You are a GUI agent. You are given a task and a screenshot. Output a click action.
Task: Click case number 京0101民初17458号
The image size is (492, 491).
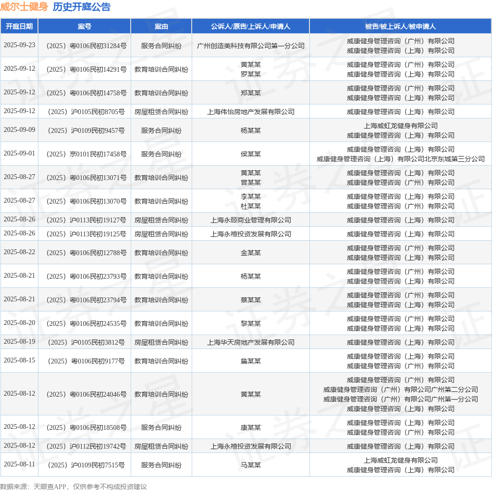[x=86, y=154]
